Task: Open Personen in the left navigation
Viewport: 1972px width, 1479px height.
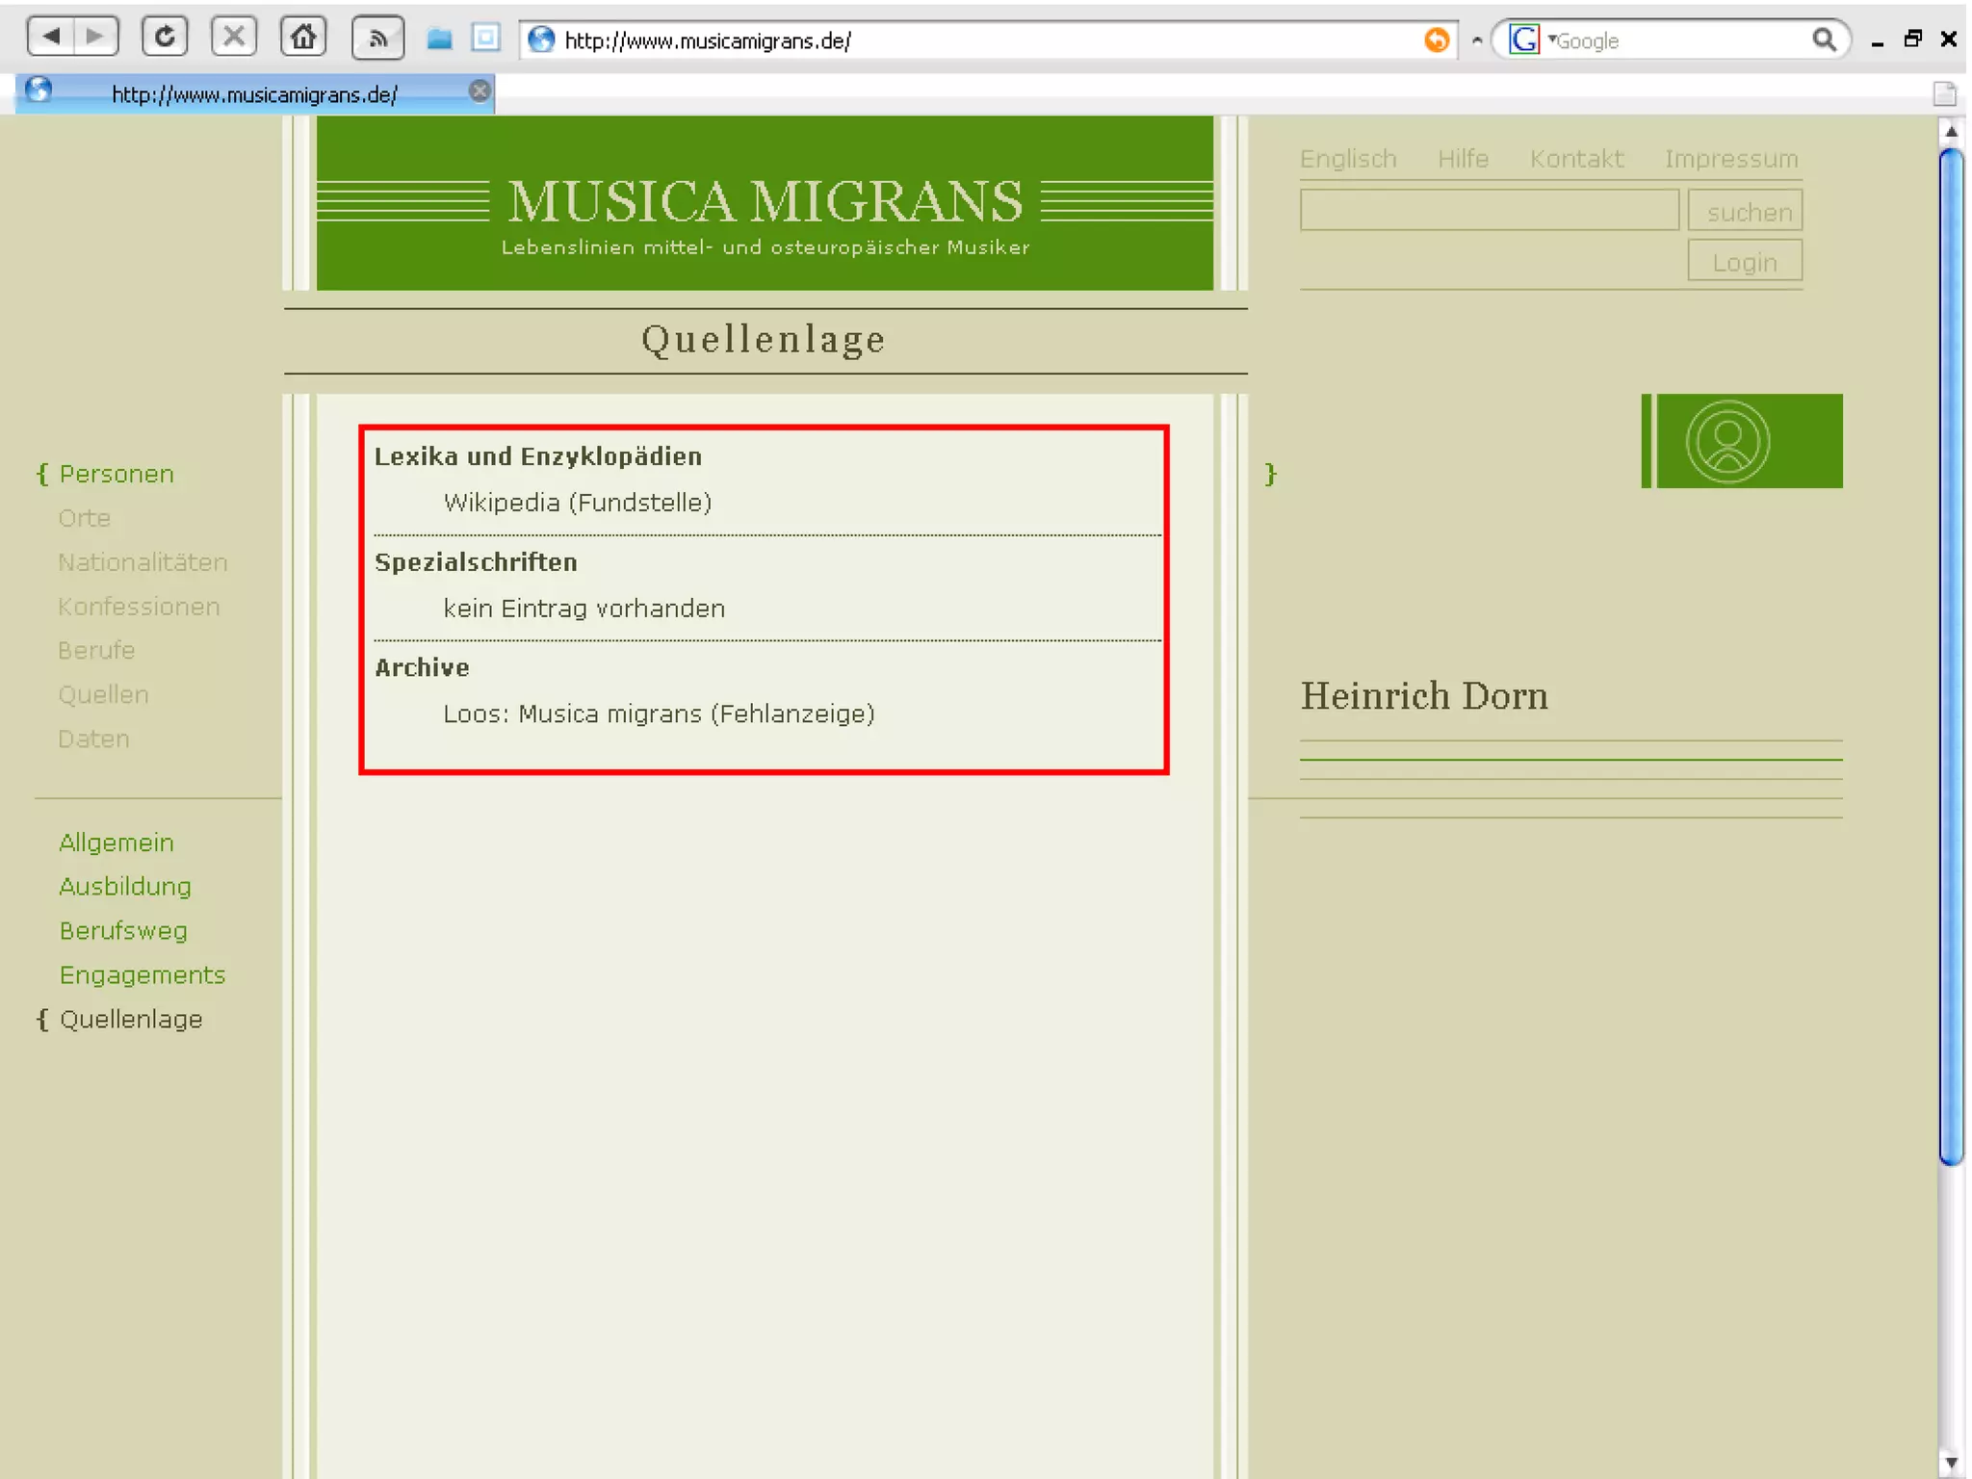Action: pyautogui.click(x=117, y=474)
